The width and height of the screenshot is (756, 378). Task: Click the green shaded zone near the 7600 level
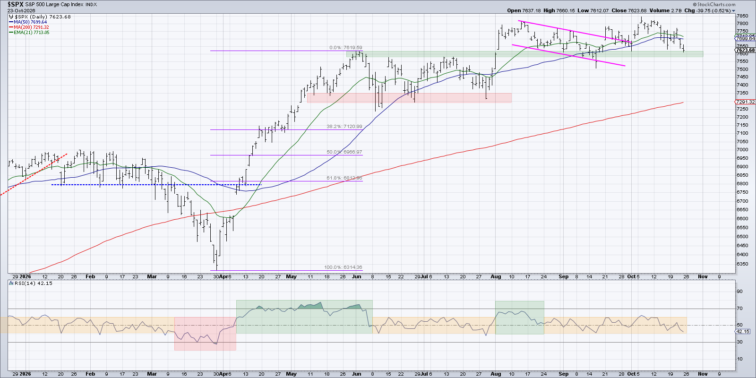tap(524, 54)
